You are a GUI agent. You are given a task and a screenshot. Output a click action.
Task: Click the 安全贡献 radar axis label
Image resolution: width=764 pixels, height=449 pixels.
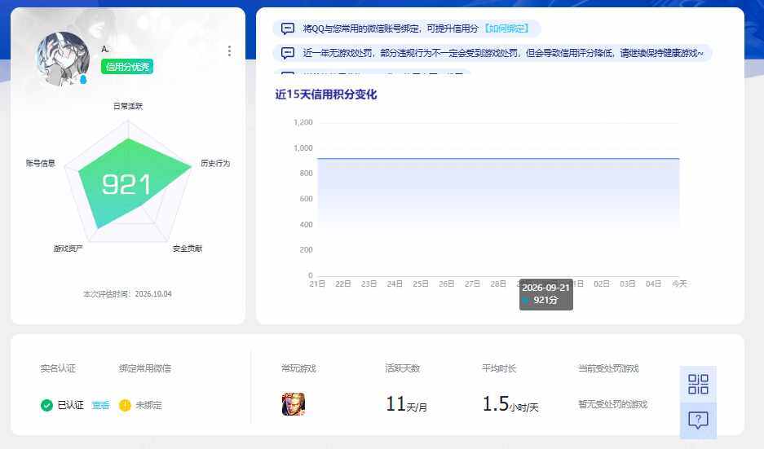tap(187, 249)
